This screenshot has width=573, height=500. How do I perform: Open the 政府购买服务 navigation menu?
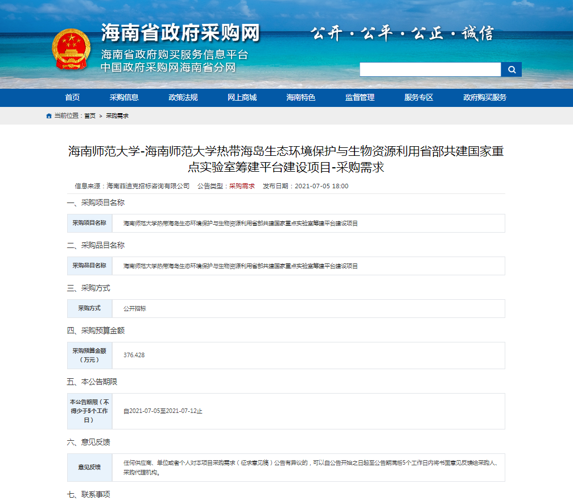click(x=485, y=97)
